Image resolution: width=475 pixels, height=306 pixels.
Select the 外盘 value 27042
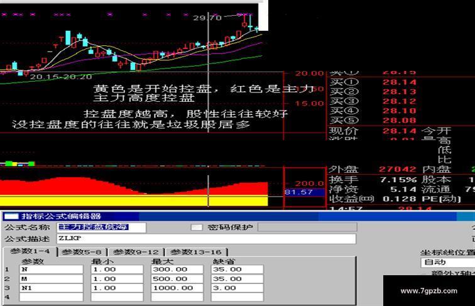click(398, 170)
